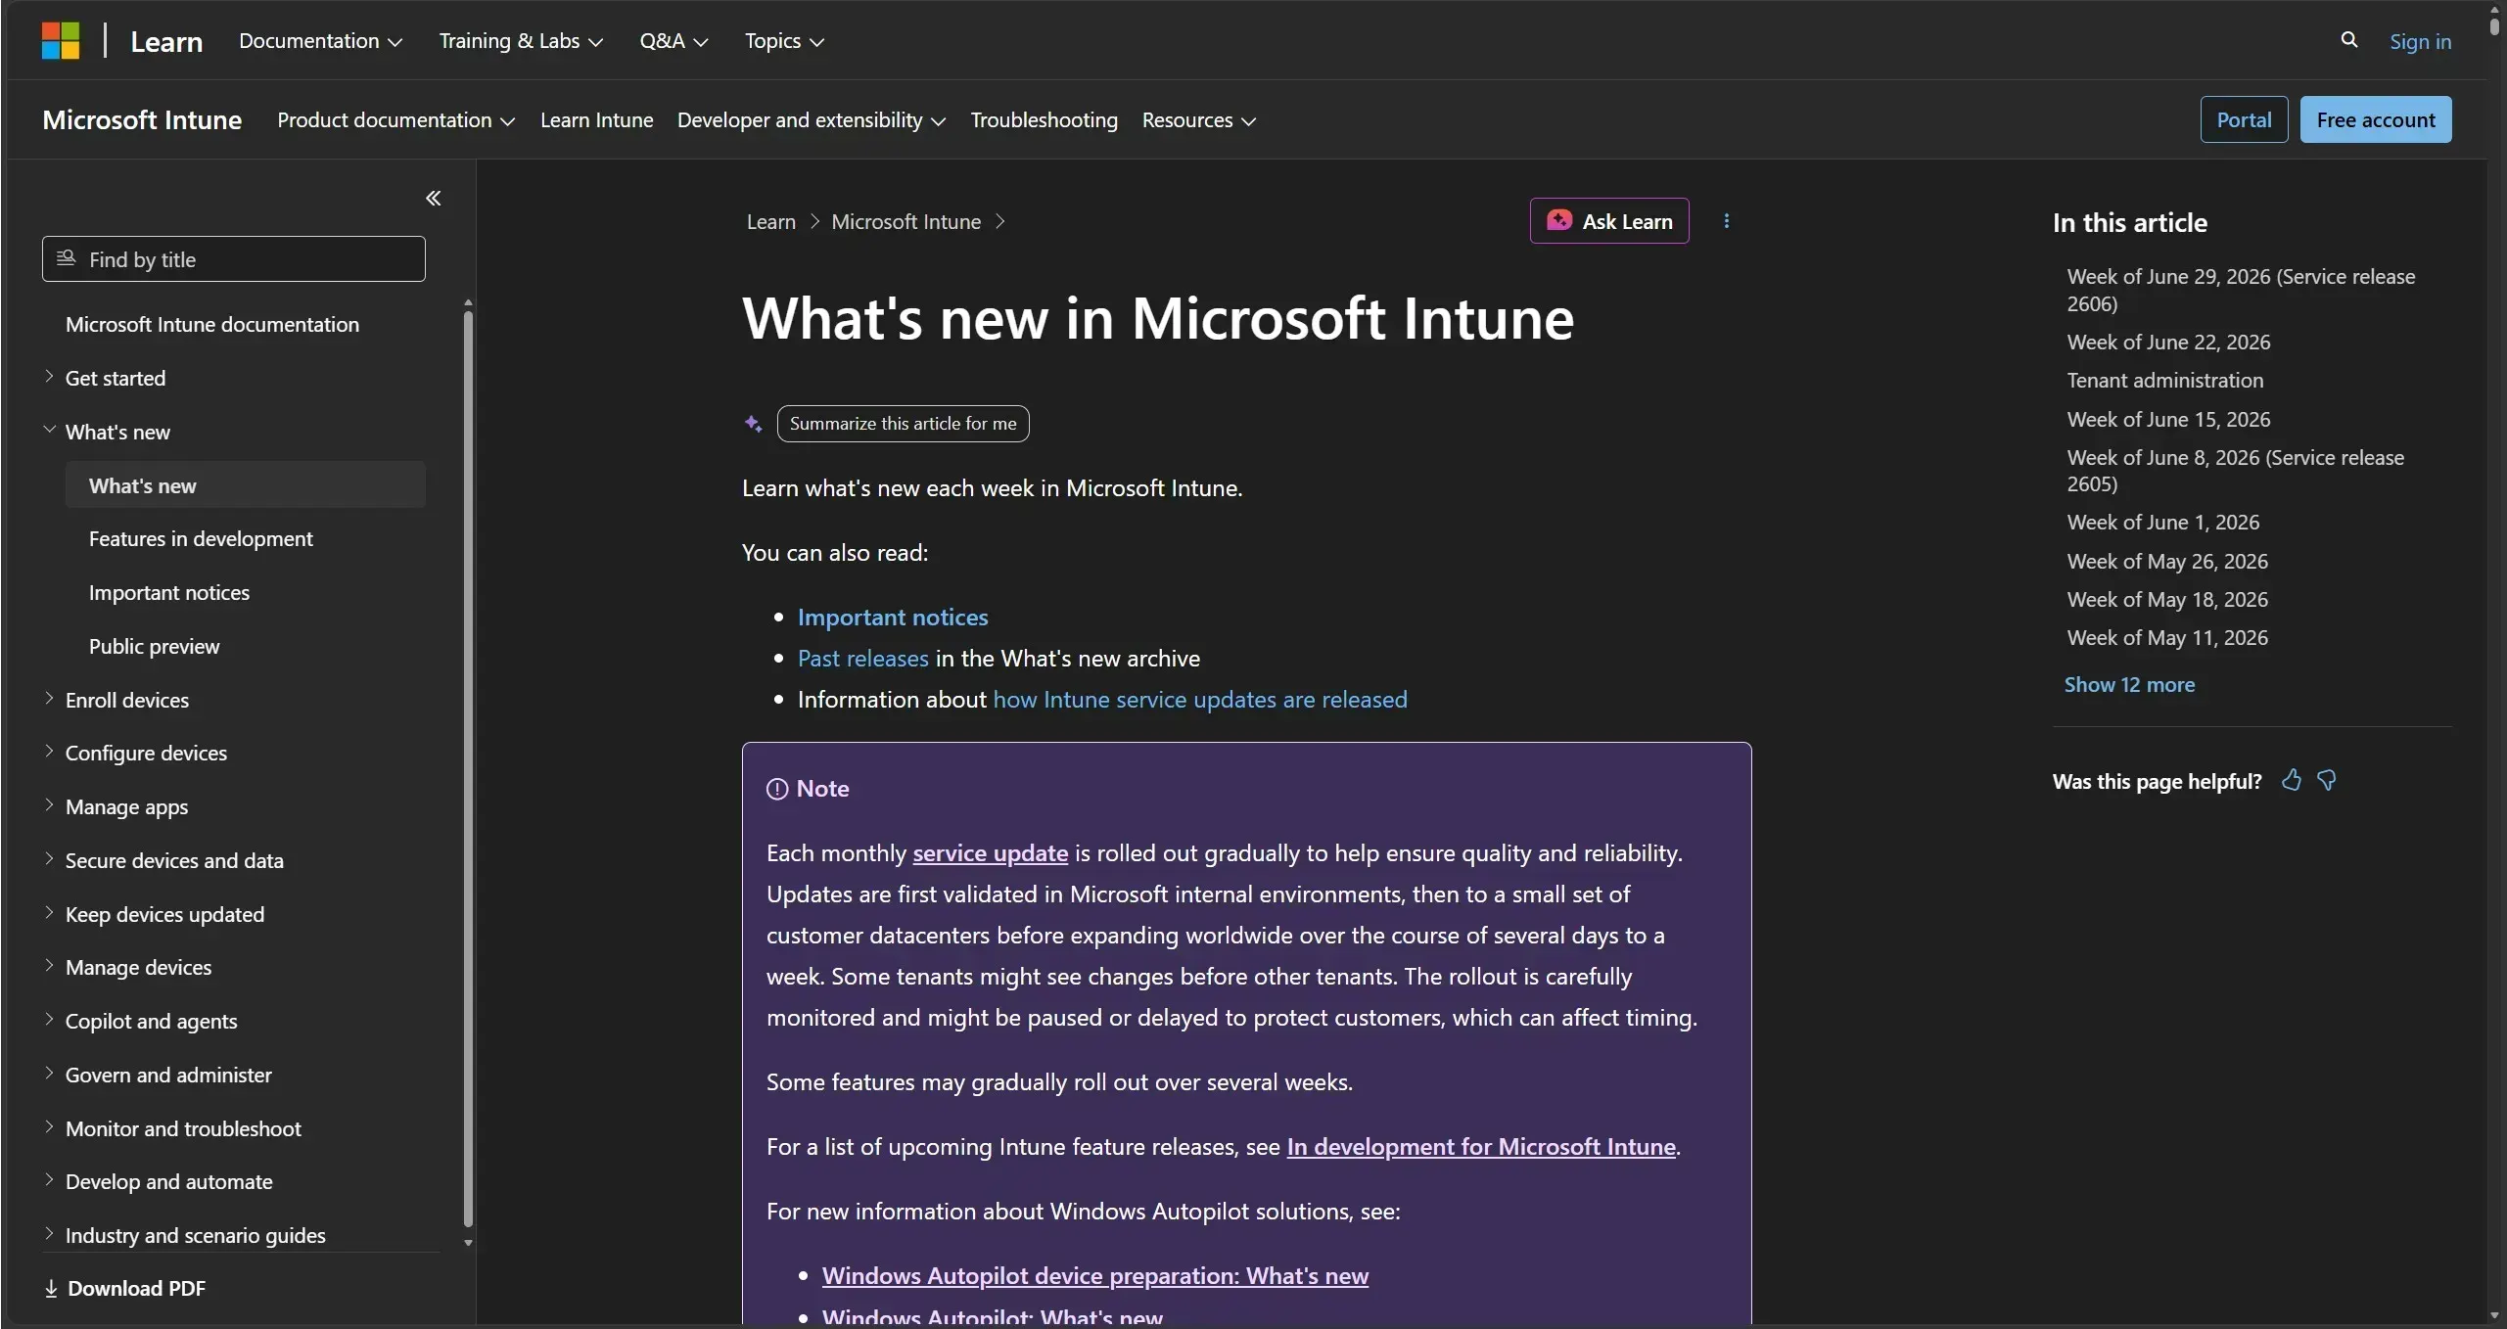Collapse the table of contents panel
Image resolution: width=2507 pixels, height=1329 pixels.
[434, 199]
